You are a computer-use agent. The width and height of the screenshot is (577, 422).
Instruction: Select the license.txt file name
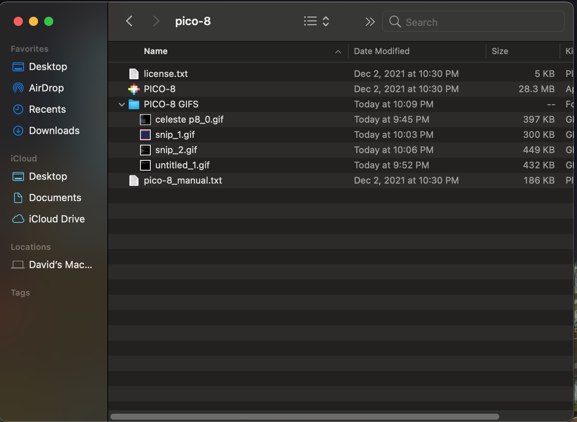pos(166,74)
